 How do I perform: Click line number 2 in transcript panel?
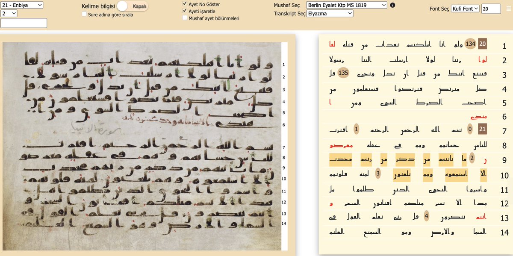[x=504, y=60]
